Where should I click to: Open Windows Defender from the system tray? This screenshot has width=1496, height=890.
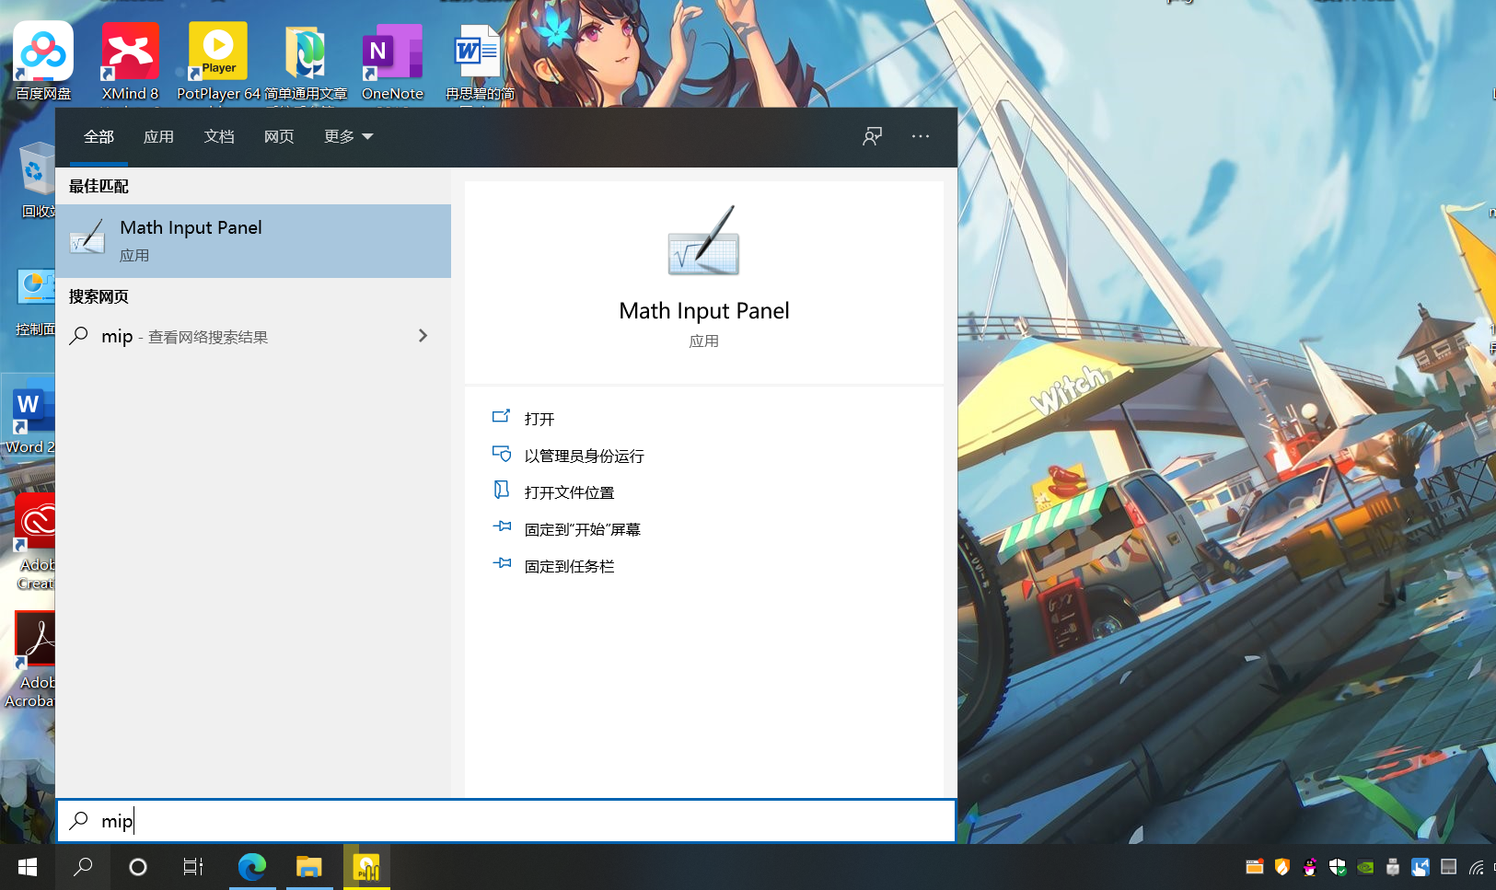[x=1337, y=866]
